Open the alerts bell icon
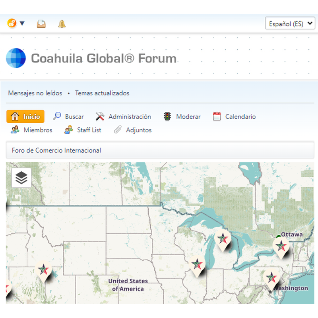This screenshot has width=318, height=318. pyautogui.click(x=62, y=24)
